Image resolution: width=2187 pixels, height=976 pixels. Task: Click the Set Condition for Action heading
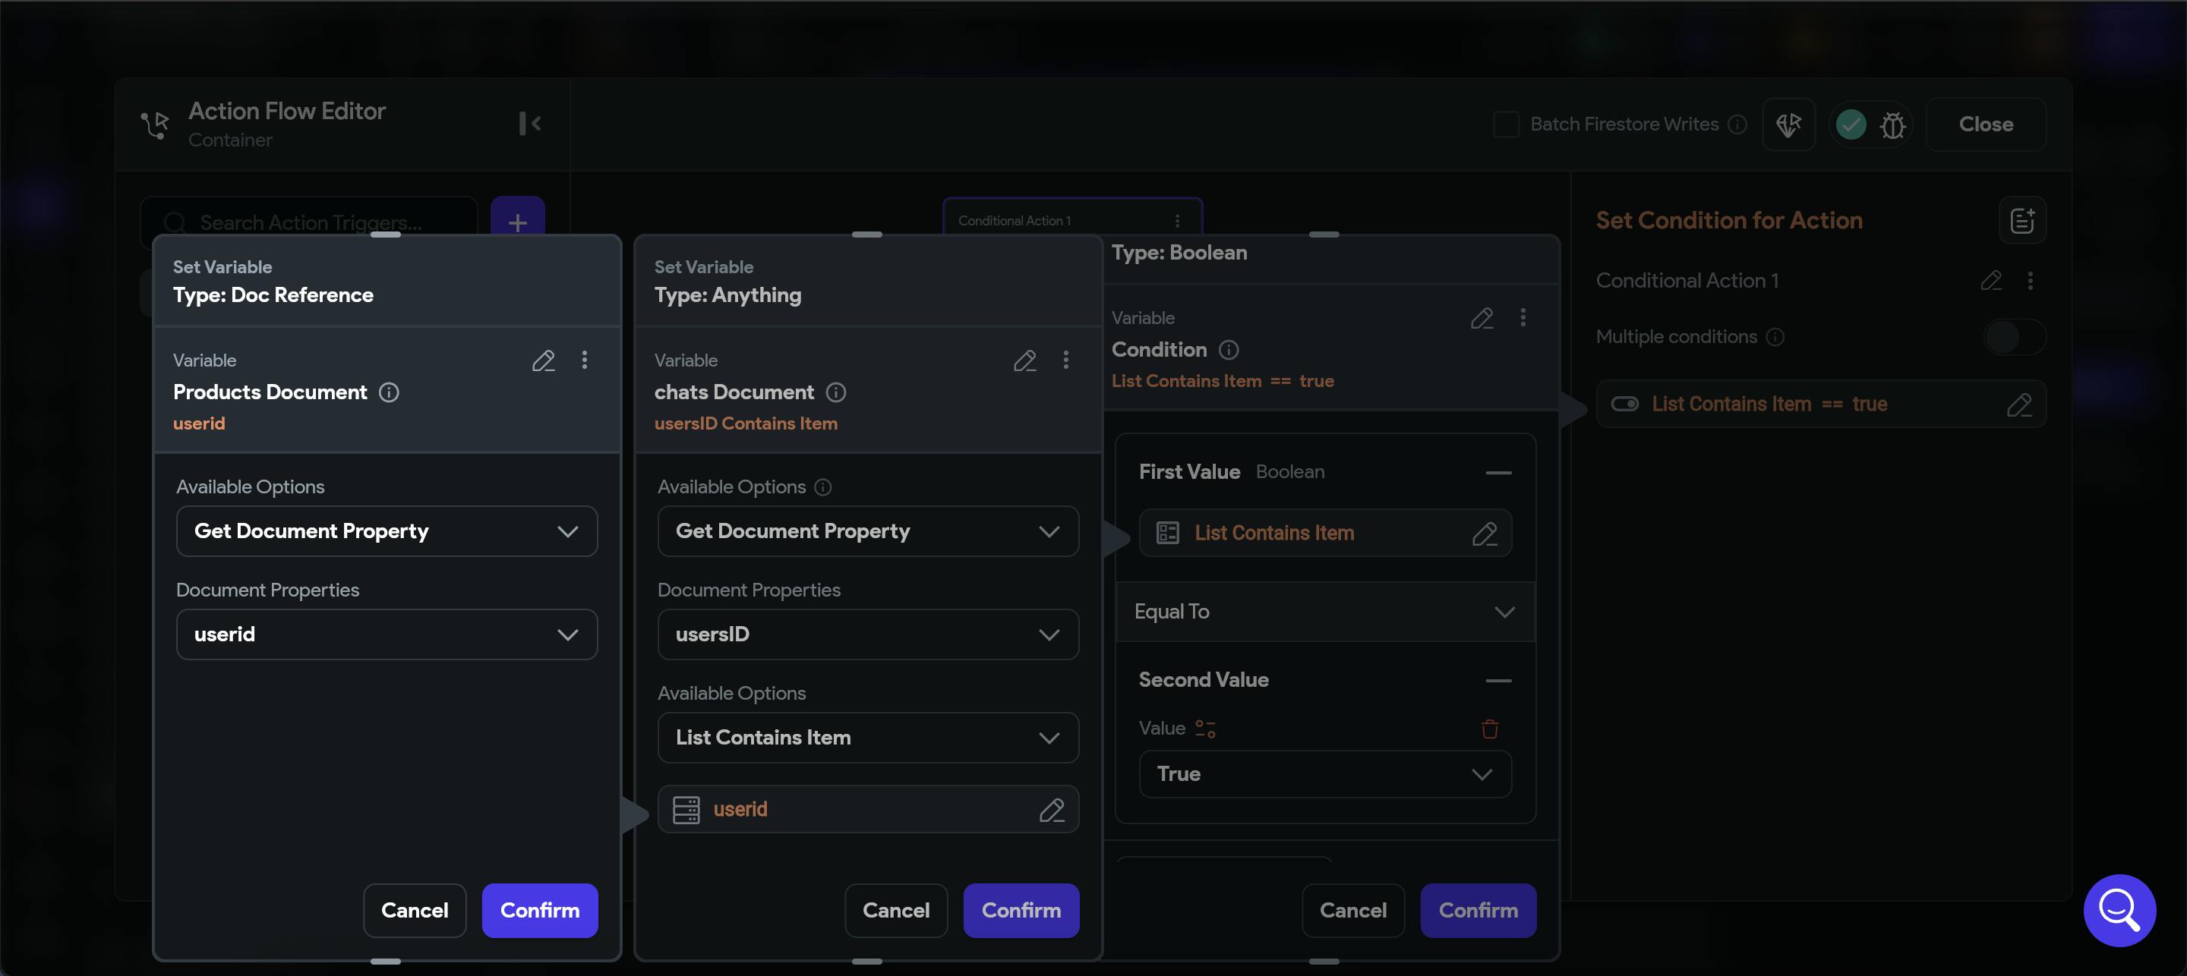(x=1728, y=221)
